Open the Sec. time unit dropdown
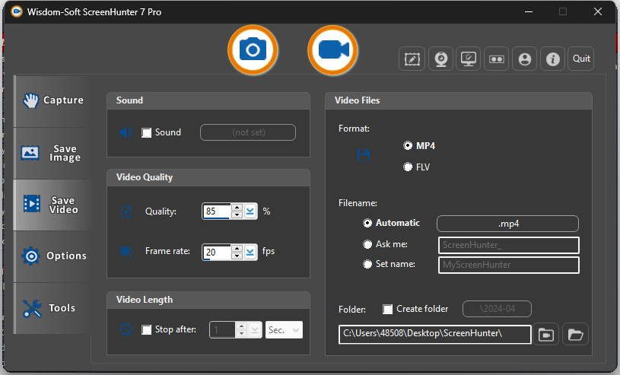Image resolution: width=620 pixels, height=375 pixels. [284, 330]
